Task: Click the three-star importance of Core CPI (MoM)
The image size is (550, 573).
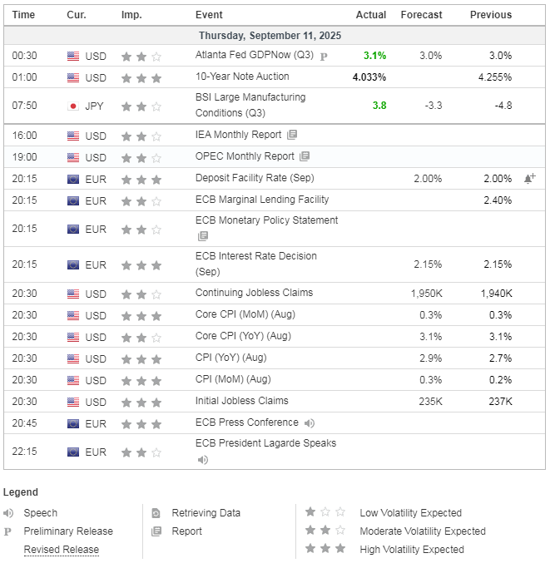Action: click(x=141, y=316)
